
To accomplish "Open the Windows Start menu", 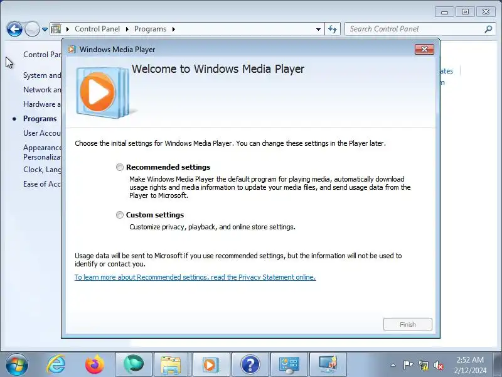I will [x=16, y=364].
